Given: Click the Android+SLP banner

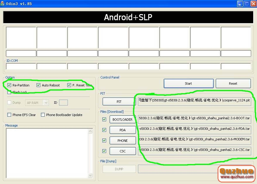Looking at the screenshot, I should click(128, 17).
